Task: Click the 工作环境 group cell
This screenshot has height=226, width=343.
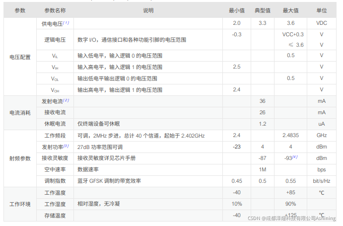Action: pos(20,204)
